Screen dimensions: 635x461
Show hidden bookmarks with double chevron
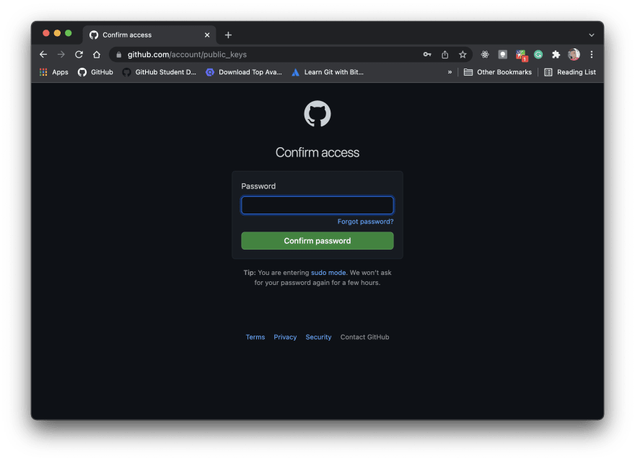450,72
